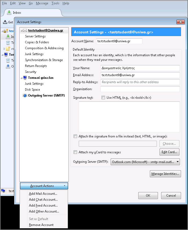Select Outgoing Server (SMTP) tree item
Screen dimensions: 188x230
click(46, 95)
